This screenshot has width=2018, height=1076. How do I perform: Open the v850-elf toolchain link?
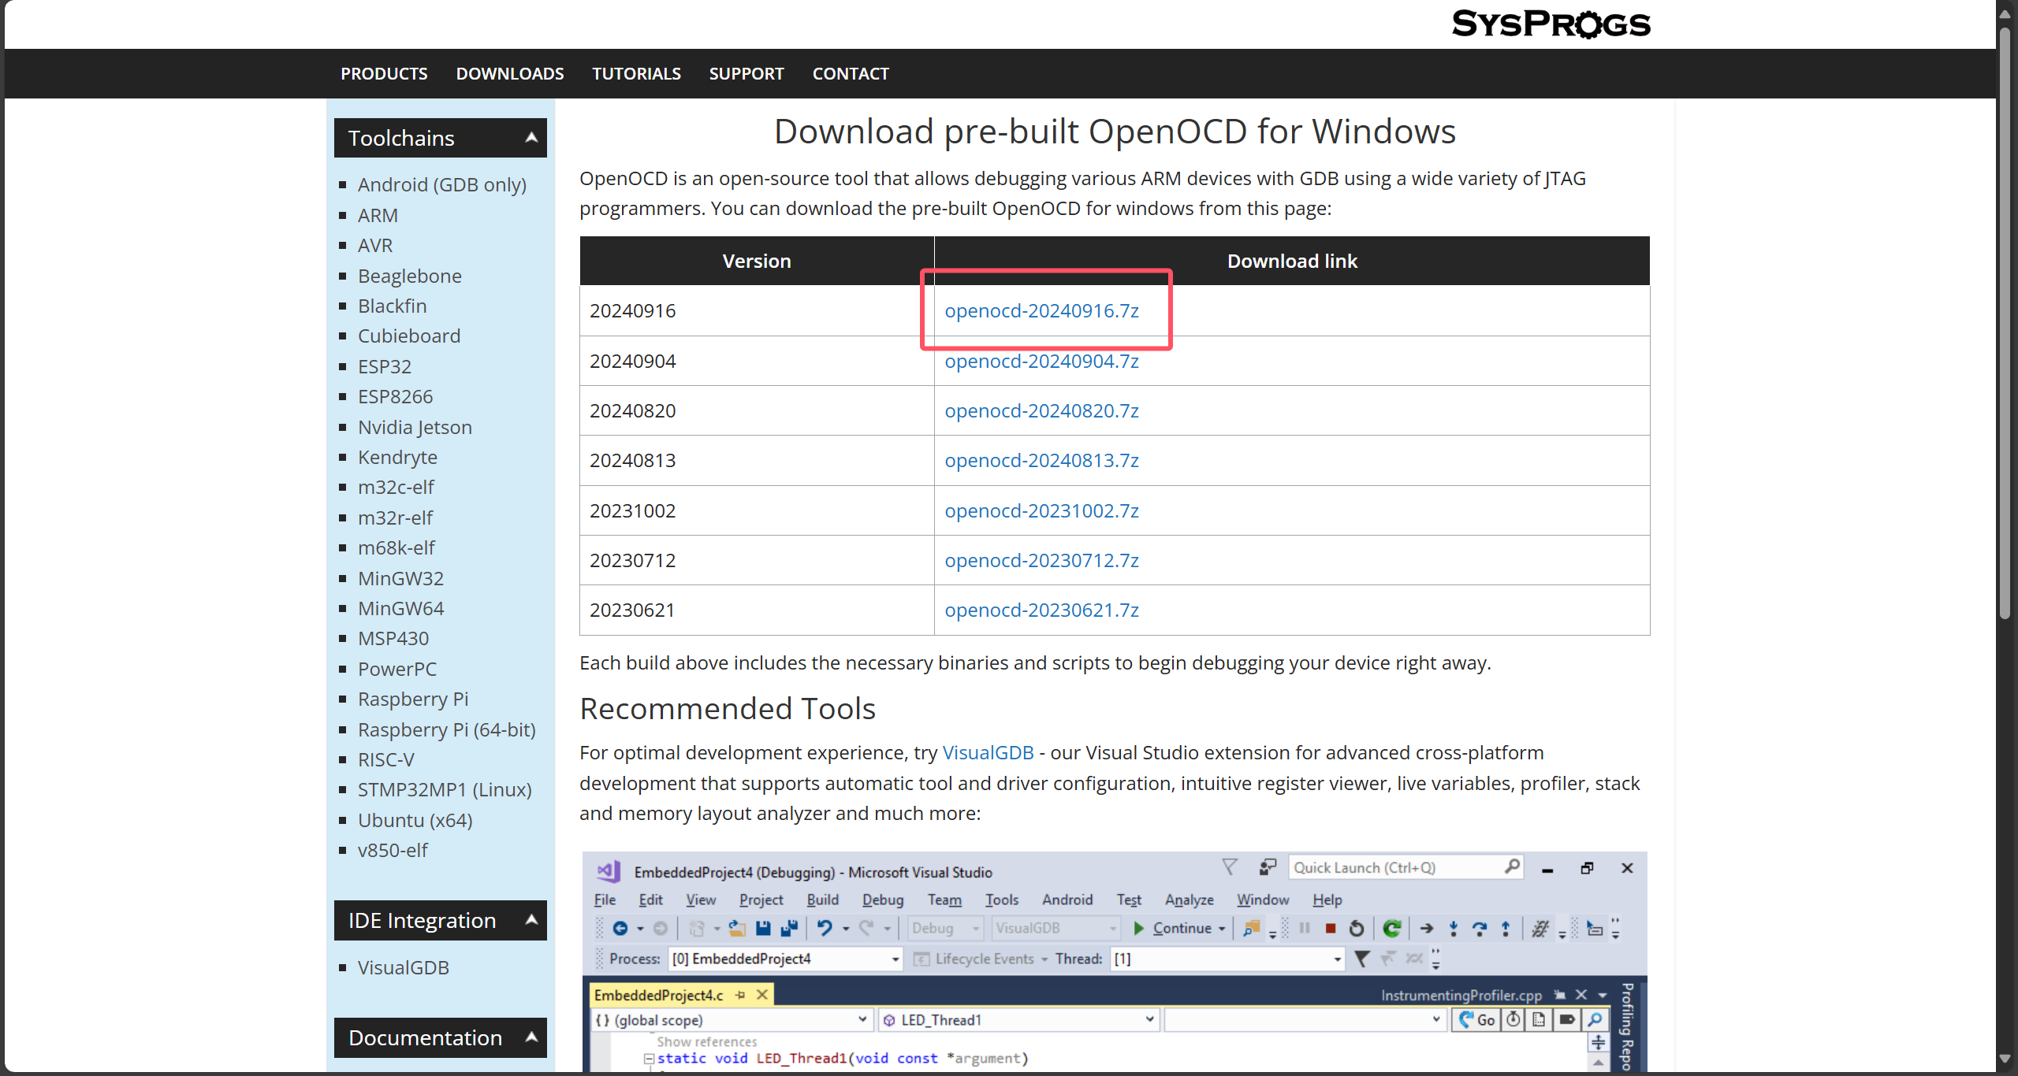pos(392,850)
